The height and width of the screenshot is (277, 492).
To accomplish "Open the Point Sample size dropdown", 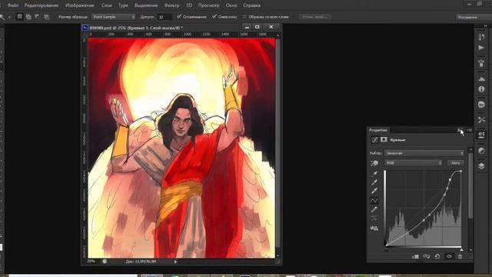I will click(113, 17).
